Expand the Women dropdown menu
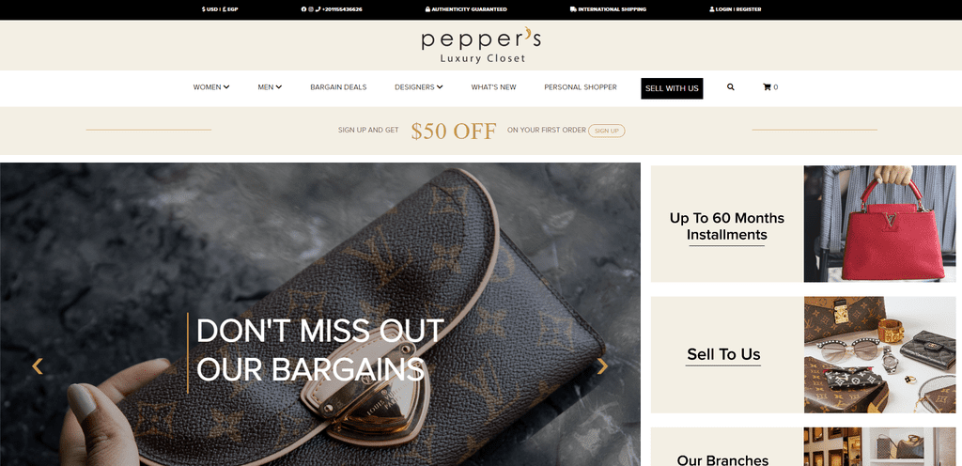This screenshot has height=466, width=962. click(x=211, y=87)
